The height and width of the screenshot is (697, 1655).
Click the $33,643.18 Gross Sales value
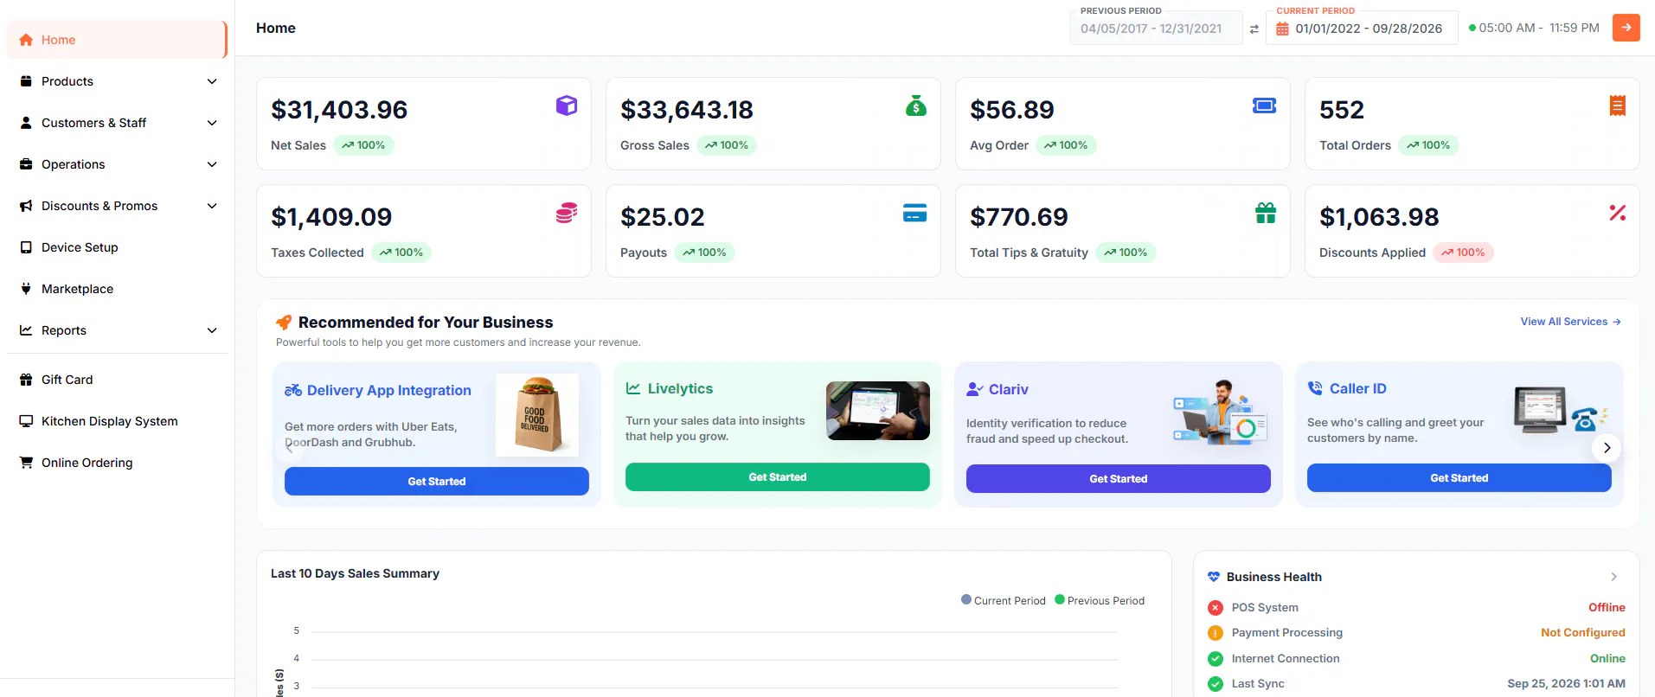click(687, 110)
